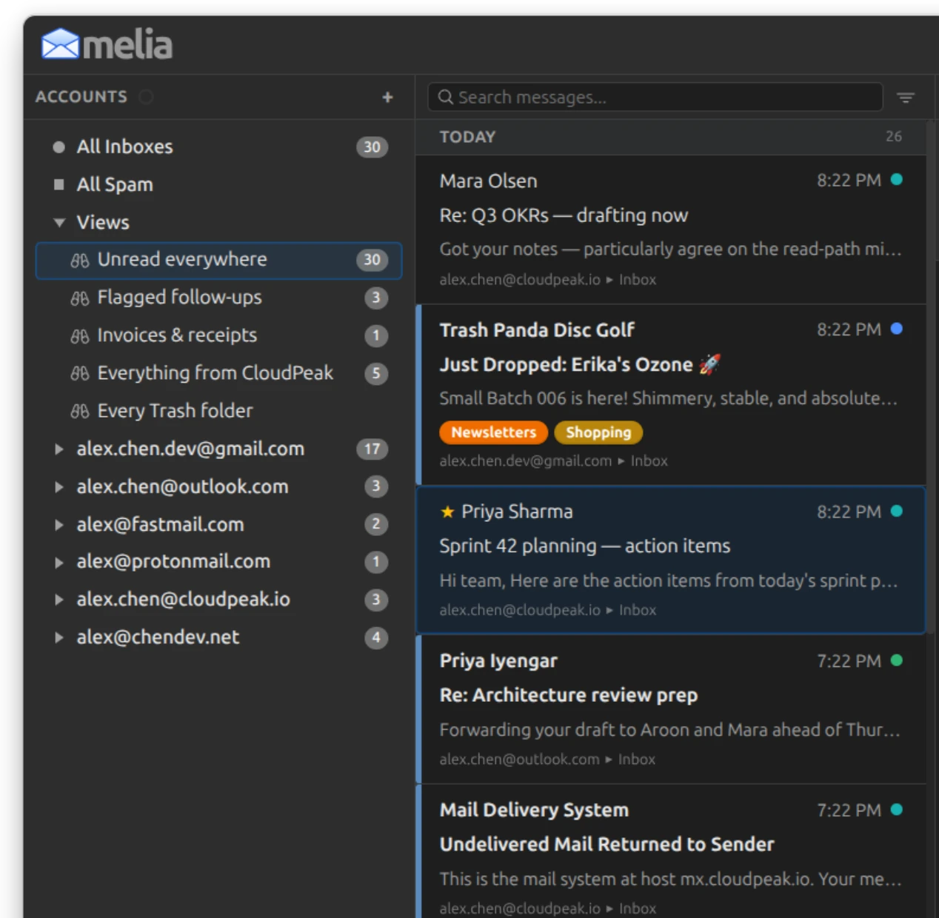
Task: Click the TODAY message count 26
Action: (x=894, y=136)
